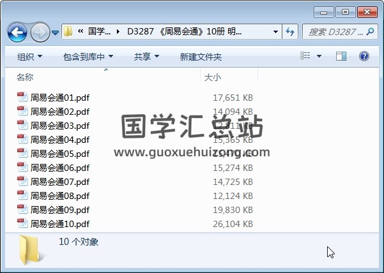
Task: Select the D3287 《周易会通》 breadcrumb
Action: pyautogui.click(x=184, y=31)
